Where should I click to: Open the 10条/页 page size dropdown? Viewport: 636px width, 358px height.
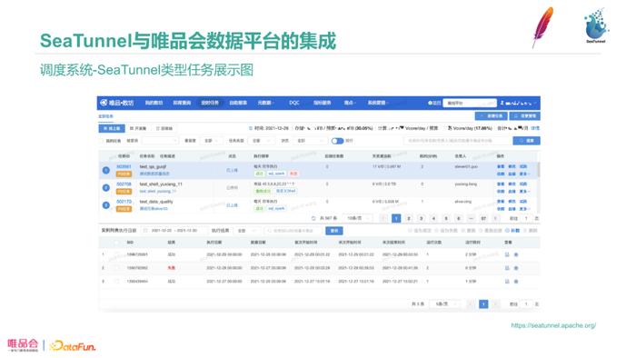click(357, 218)
